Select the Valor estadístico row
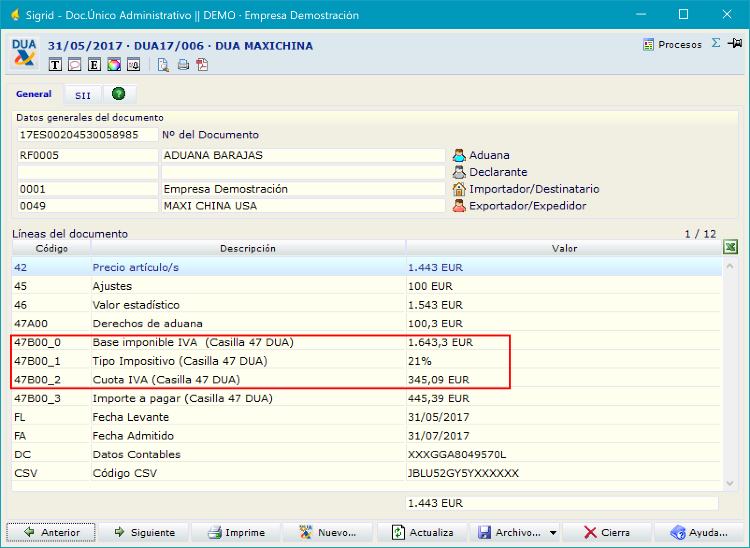The width and height of the screenshot is (750, 548). [x=367, y=305]
